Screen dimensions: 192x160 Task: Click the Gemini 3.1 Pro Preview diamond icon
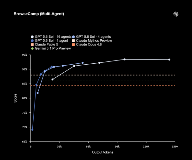[32, 48]
